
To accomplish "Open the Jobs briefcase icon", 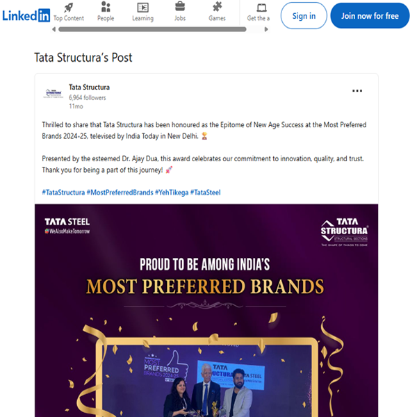I will [x=180, y=7].
